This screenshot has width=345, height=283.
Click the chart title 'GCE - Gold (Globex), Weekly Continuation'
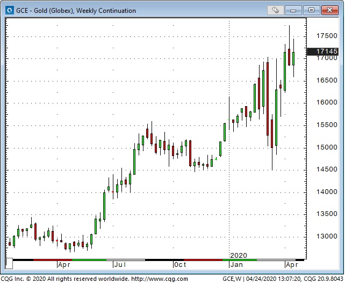click(76, 11)
